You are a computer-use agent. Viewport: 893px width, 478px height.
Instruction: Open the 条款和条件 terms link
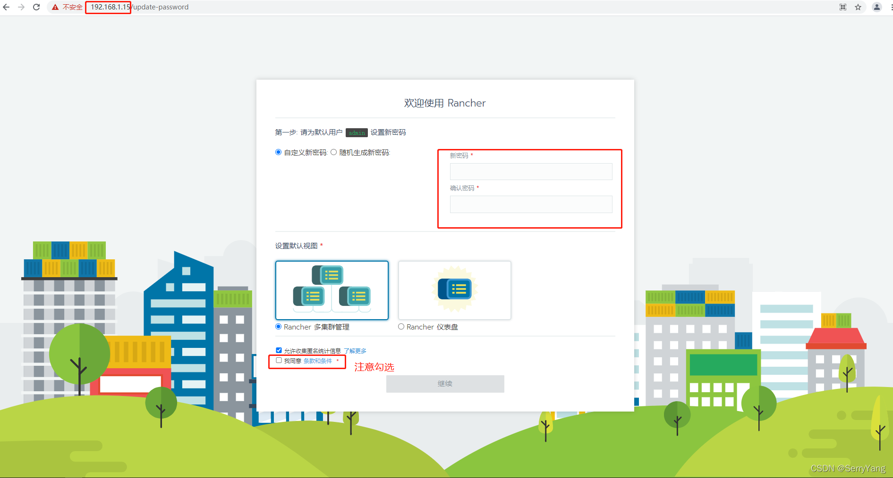tap(318, 361)
